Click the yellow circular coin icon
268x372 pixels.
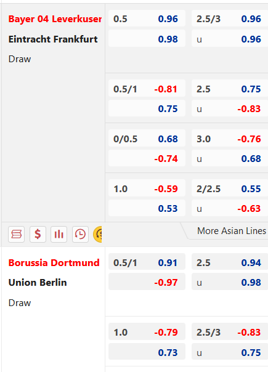pos(97,235)
